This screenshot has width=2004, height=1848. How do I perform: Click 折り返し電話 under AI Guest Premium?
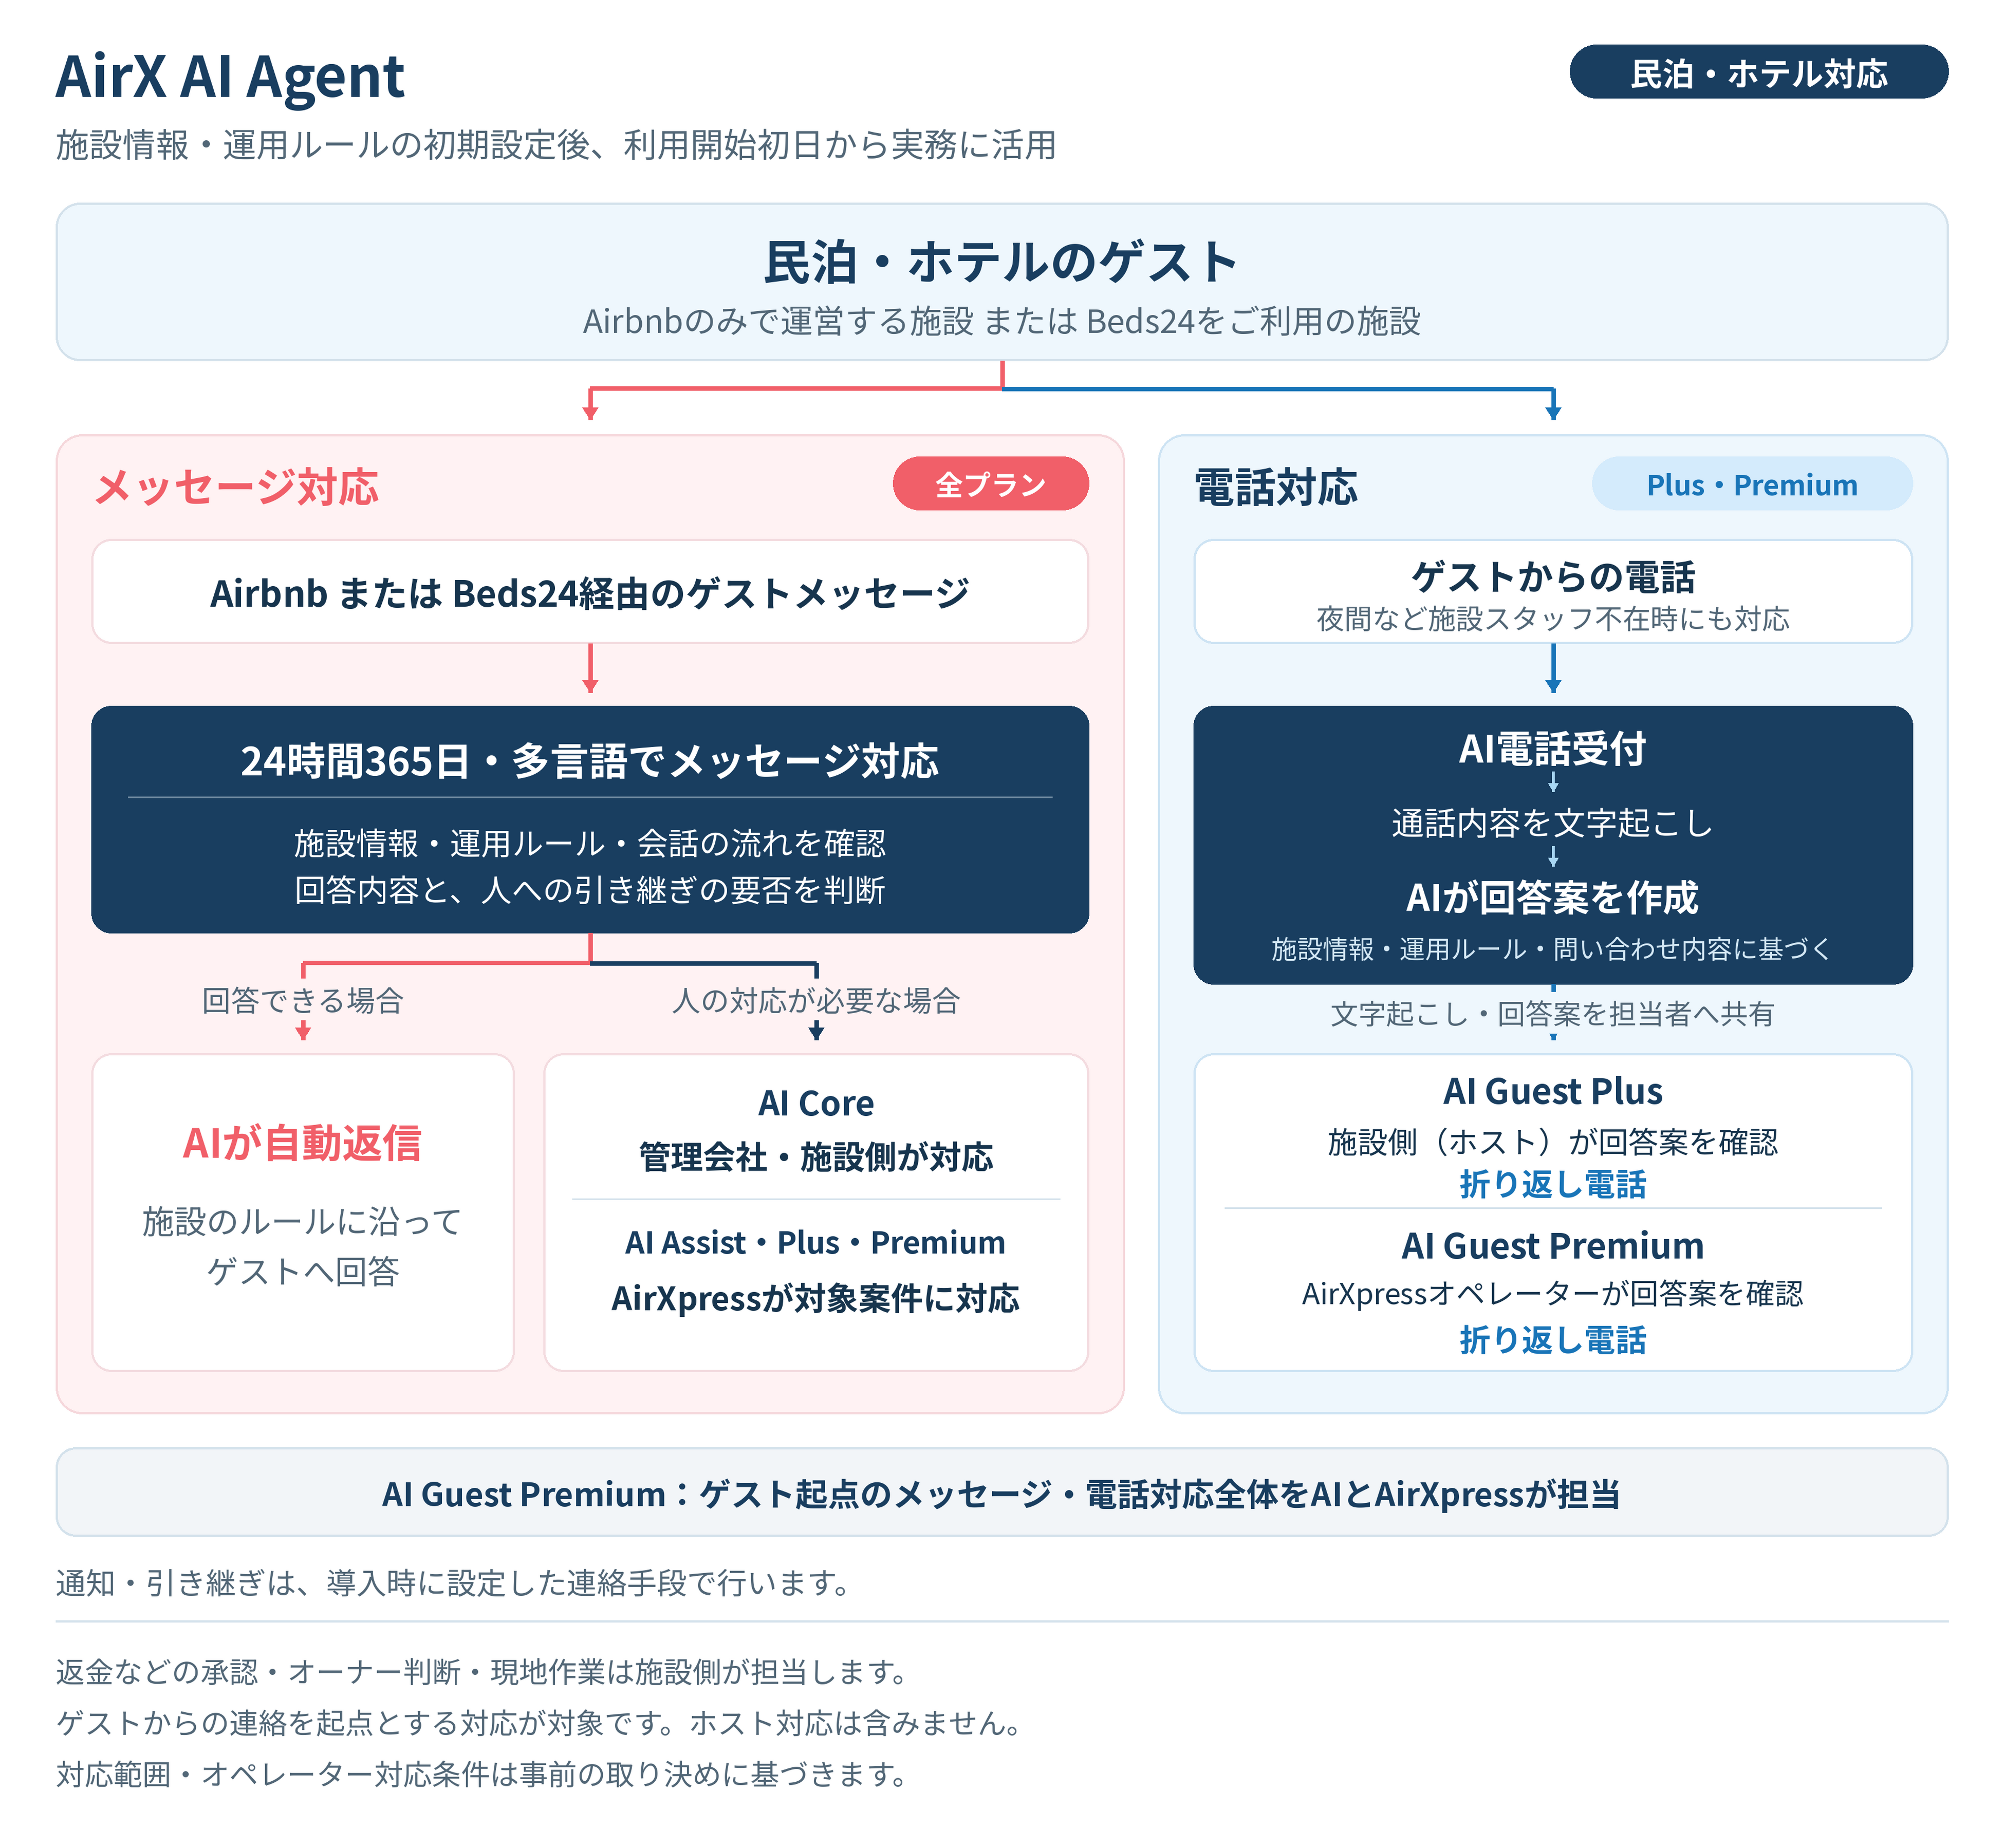click(x=1552, y=1339)
